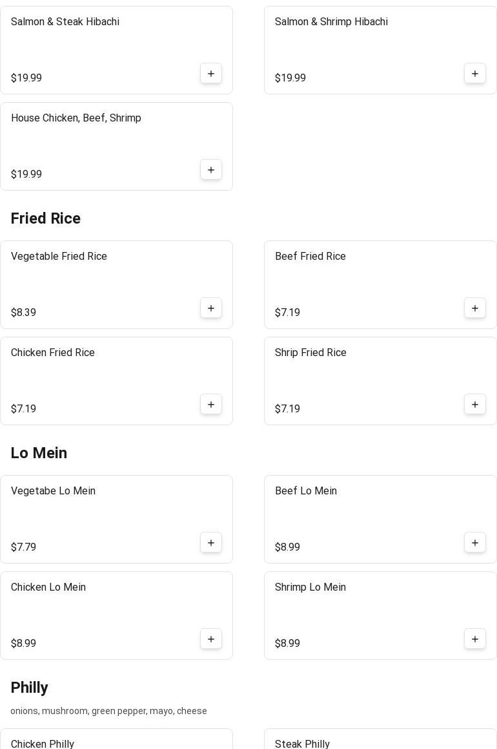Tap plus on Shrip Fried Rice
This screenshot has width=497, height=749.
(x=475, y=405)
